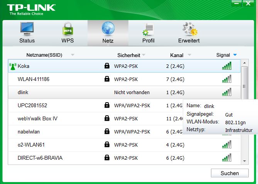Minimize the TP-LINK utility window

(236, 3)
